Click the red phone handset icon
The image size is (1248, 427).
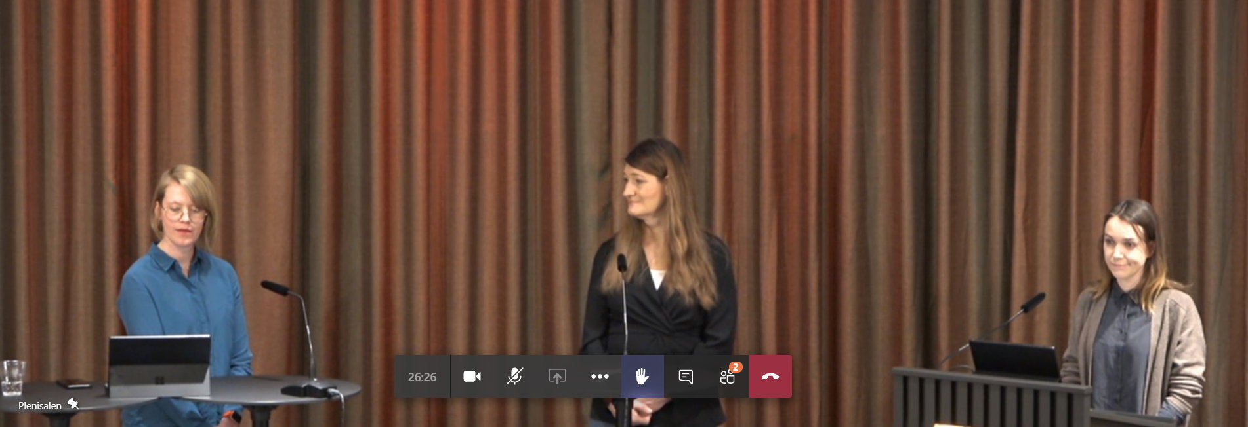(770, 377)
